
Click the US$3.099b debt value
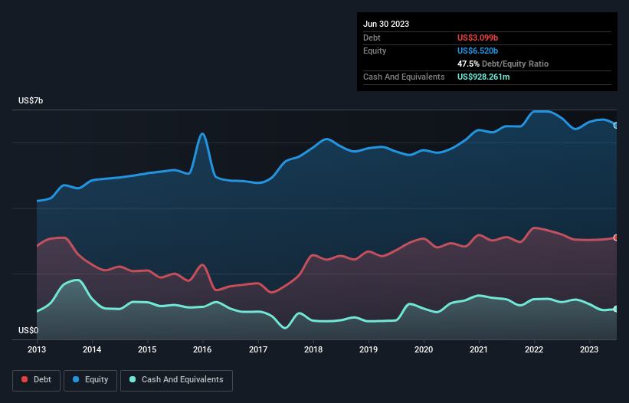[x=477, y=38]
